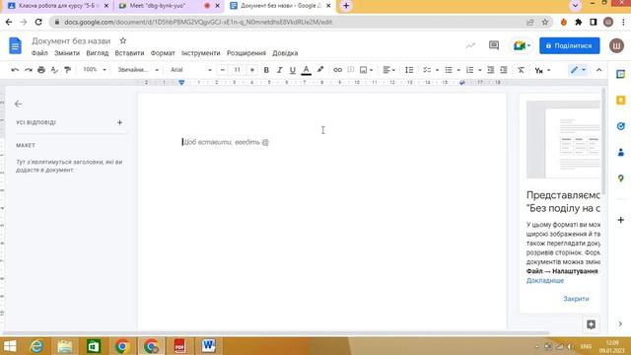
Task: Click the Поділитися share button
Action: (570, 46)
